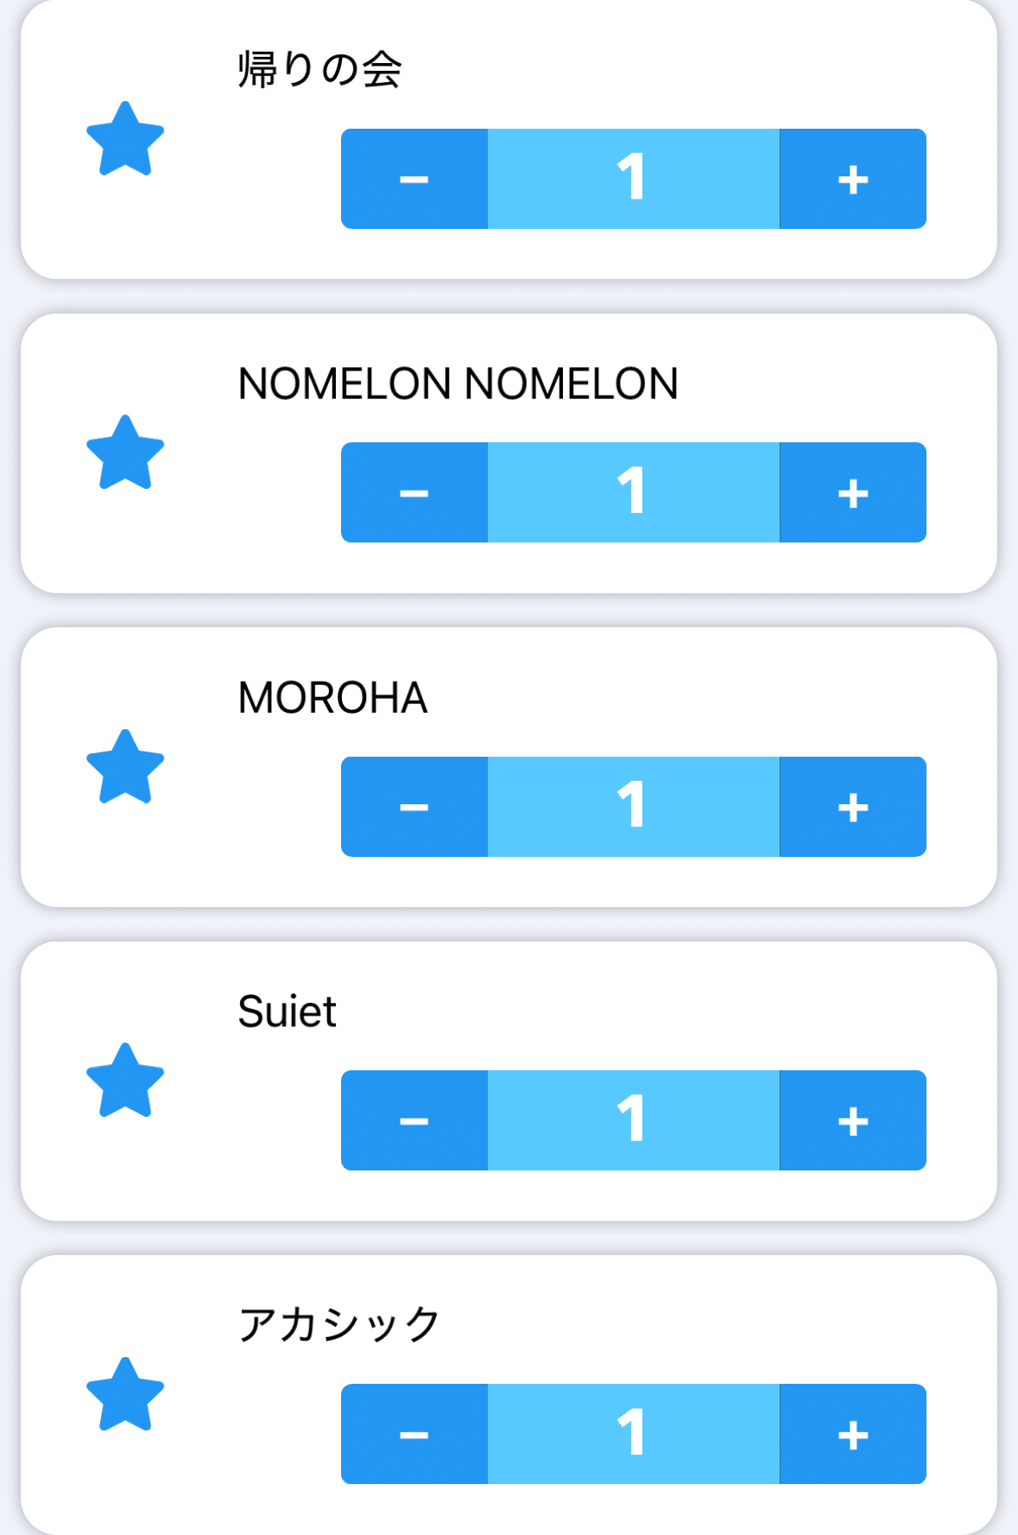Open the MOROHA entry label

tap(332, 698)
